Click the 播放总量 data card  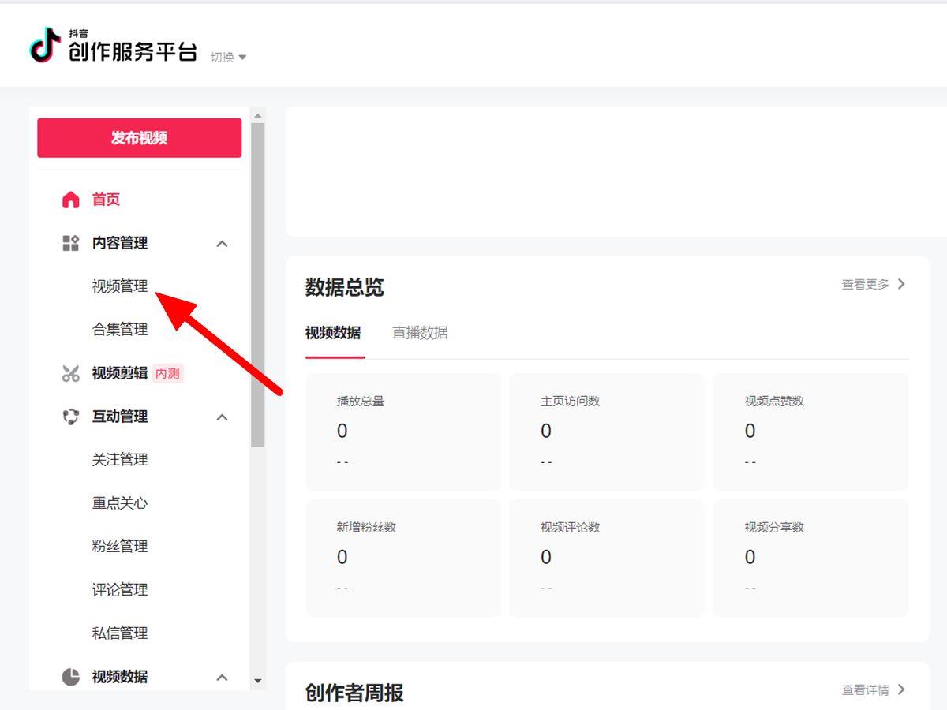click(x=403, y=432)
